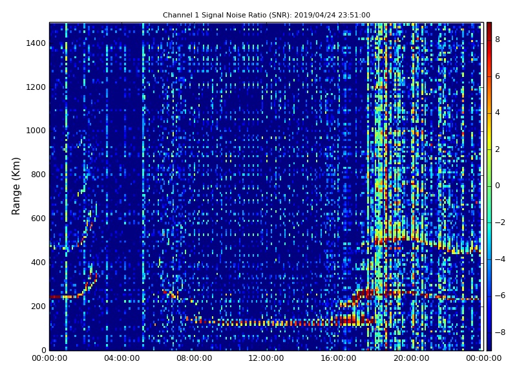517x388 pixels.
Task: Click the 04:00:00 time axis label
Action: 121,358
